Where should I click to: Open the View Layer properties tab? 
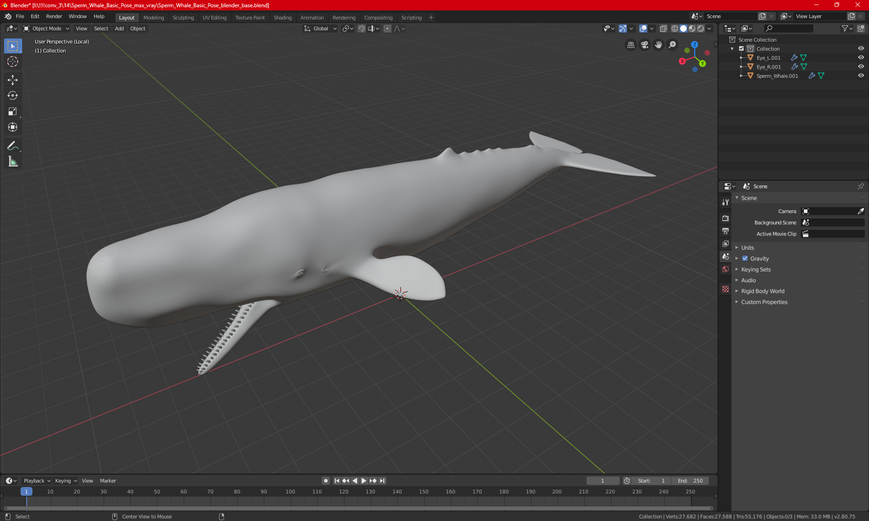coord(726,244)
